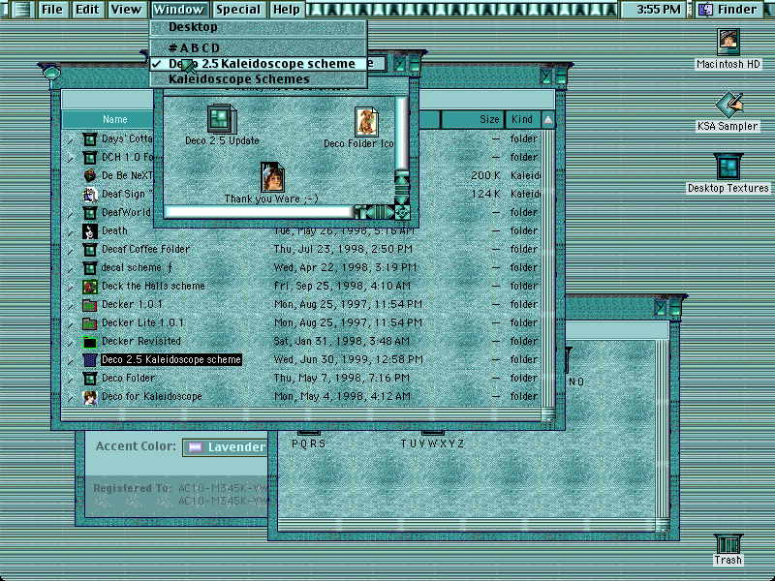Click the Deco for Kaleidoscope portrait icon
Image resolution: width=775 pixels, height=581 pixels.
coord(89,397)
